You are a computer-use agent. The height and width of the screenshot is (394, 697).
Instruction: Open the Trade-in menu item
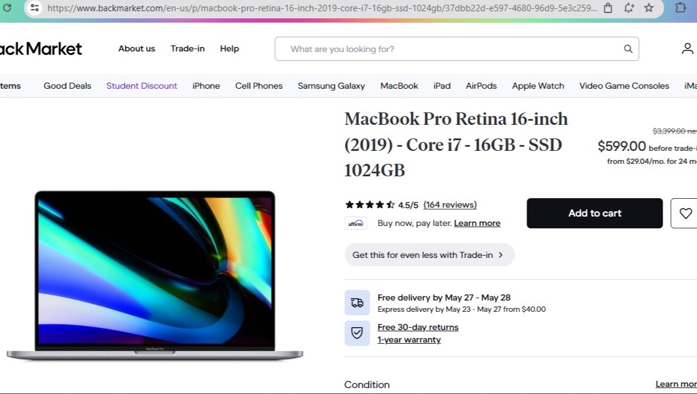coord(188,49)
